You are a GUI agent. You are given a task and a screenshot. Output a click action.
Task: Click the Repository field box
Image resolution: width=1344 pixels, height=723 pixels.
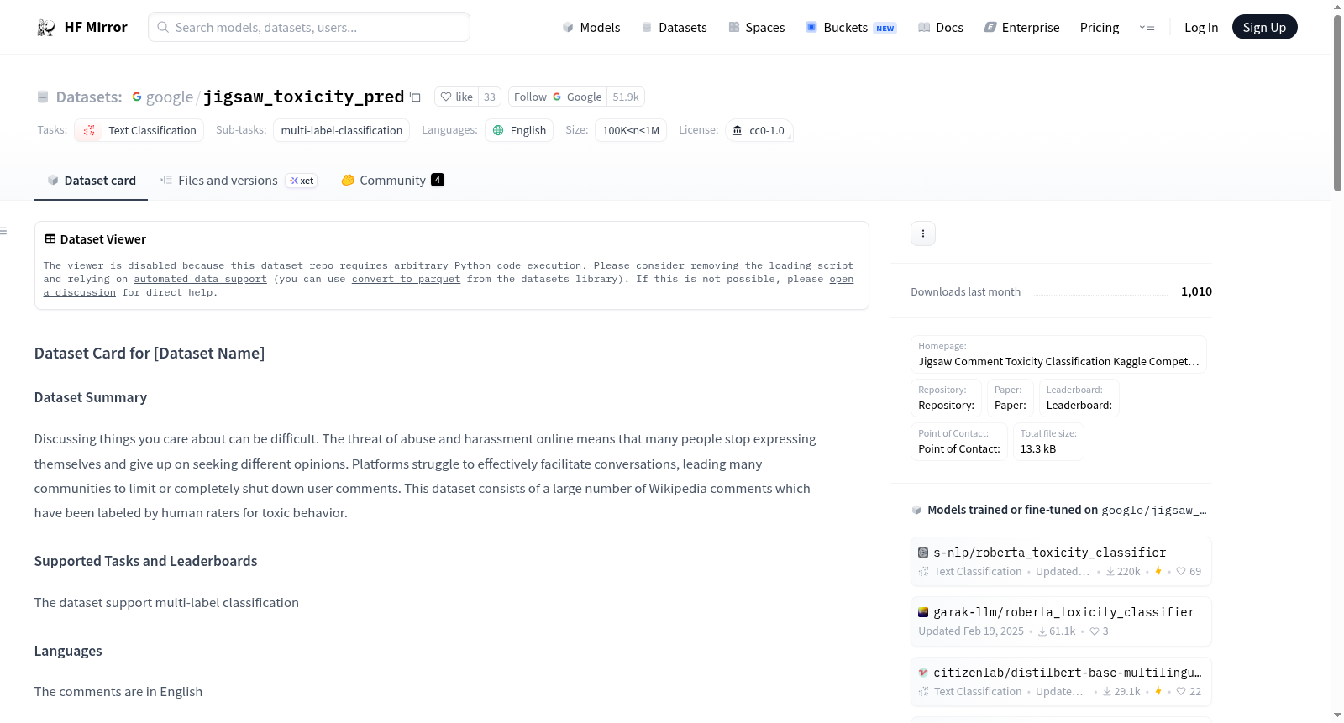click(x=946, y=398)
